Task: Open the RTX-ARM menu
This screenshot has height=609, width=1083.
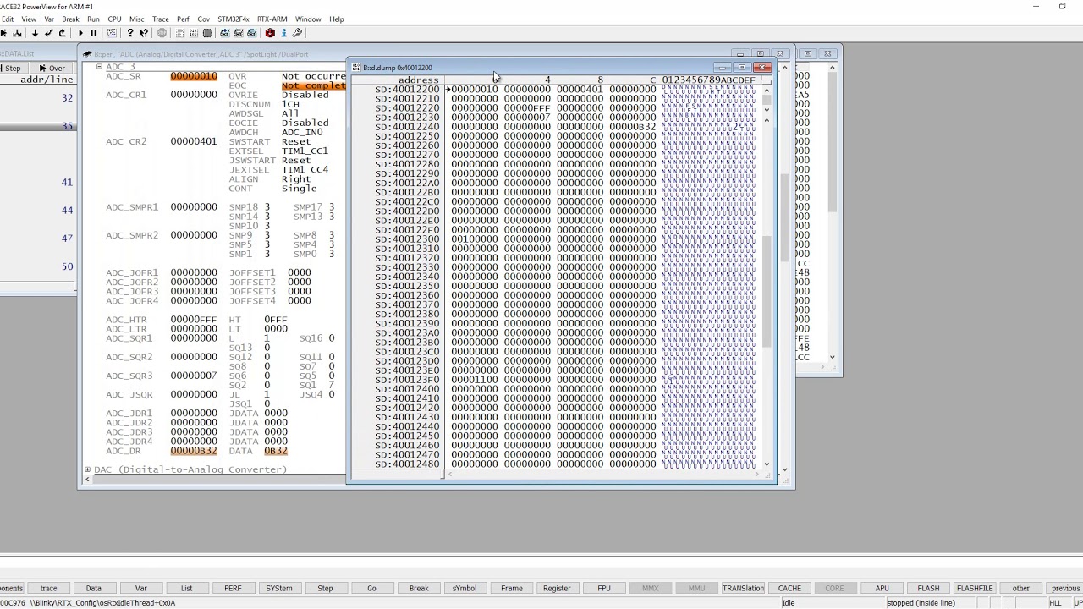Action: [x=272, y=19]
